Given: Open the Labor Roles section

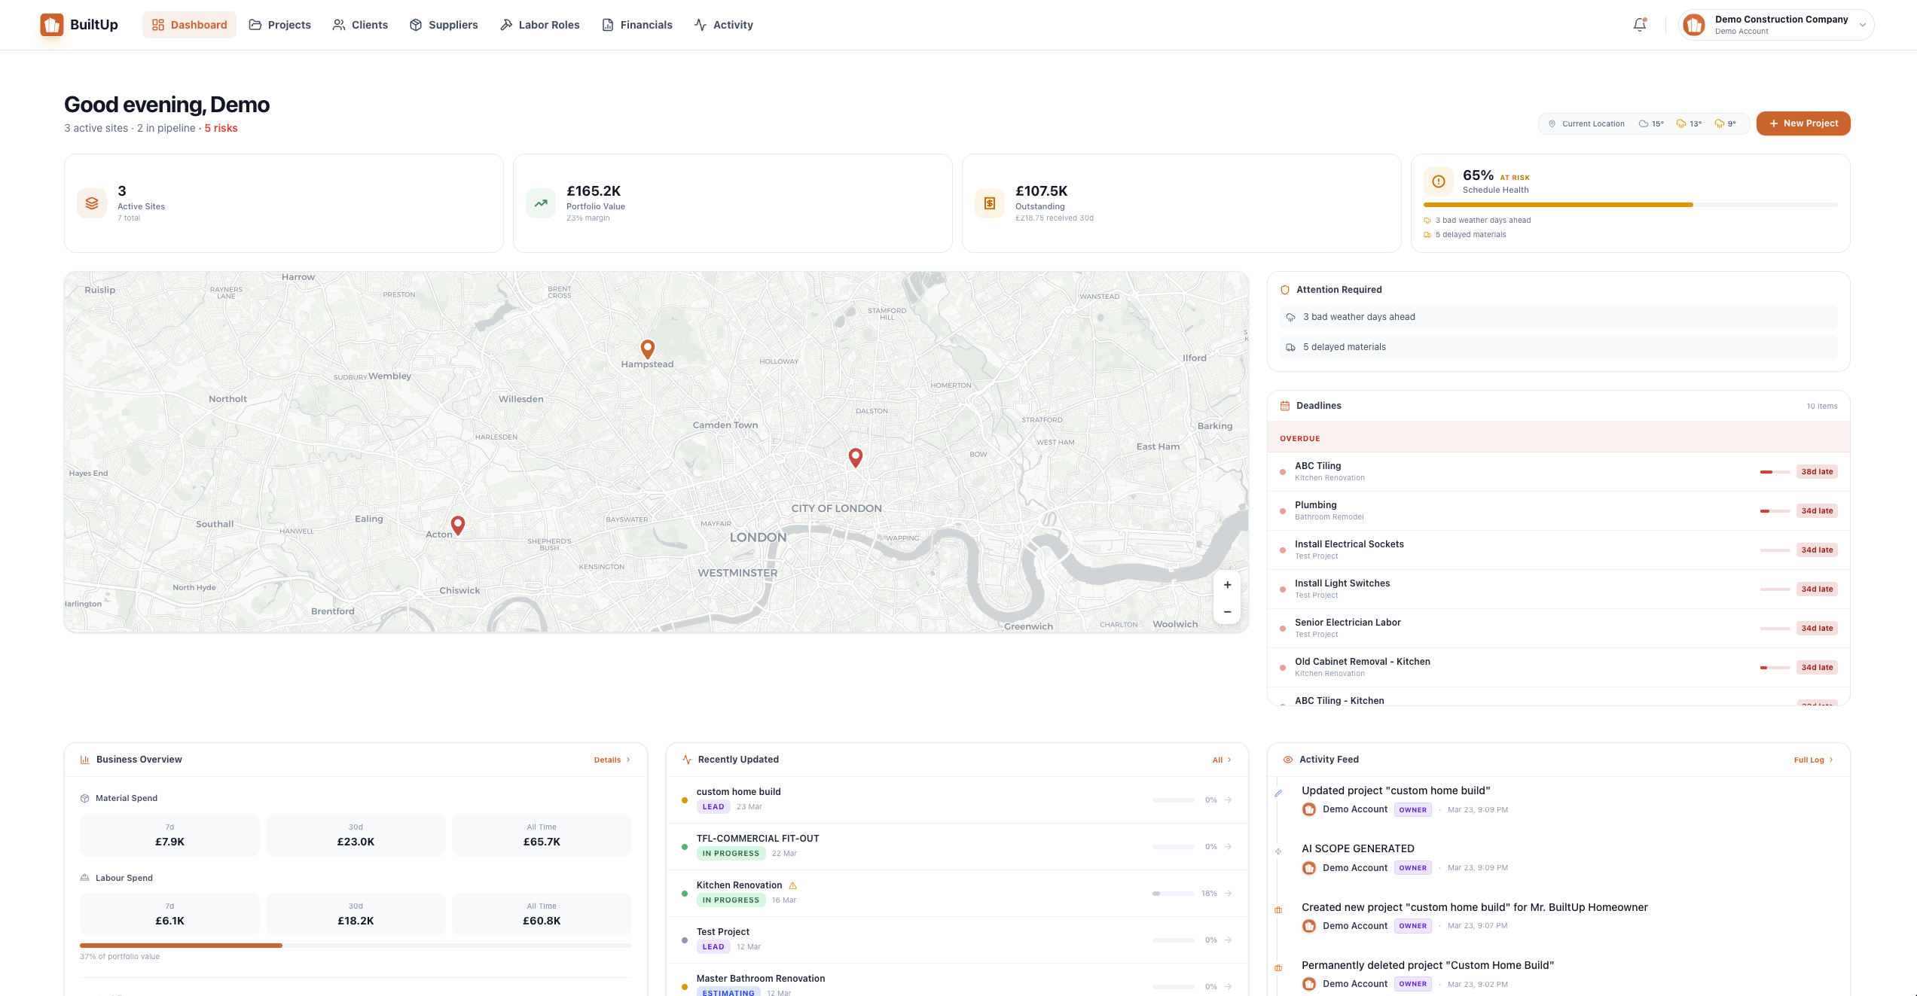Looking at the screenshot, I should tap(539, 25).
